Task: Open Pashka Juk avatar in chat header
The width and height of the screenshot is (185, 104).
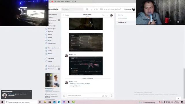Action: pos(111,15)
